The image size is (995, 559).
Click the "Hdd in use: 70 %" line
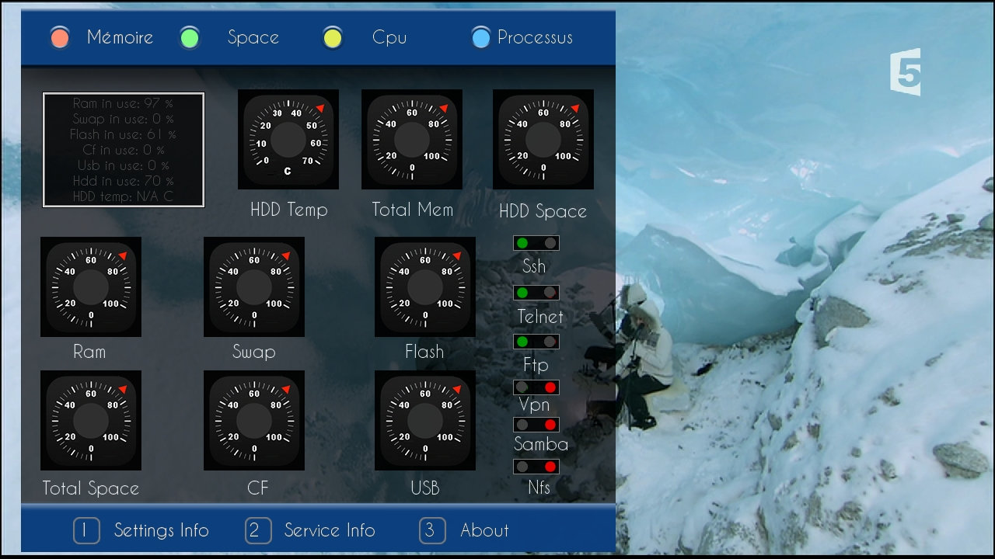coord(124,181)
